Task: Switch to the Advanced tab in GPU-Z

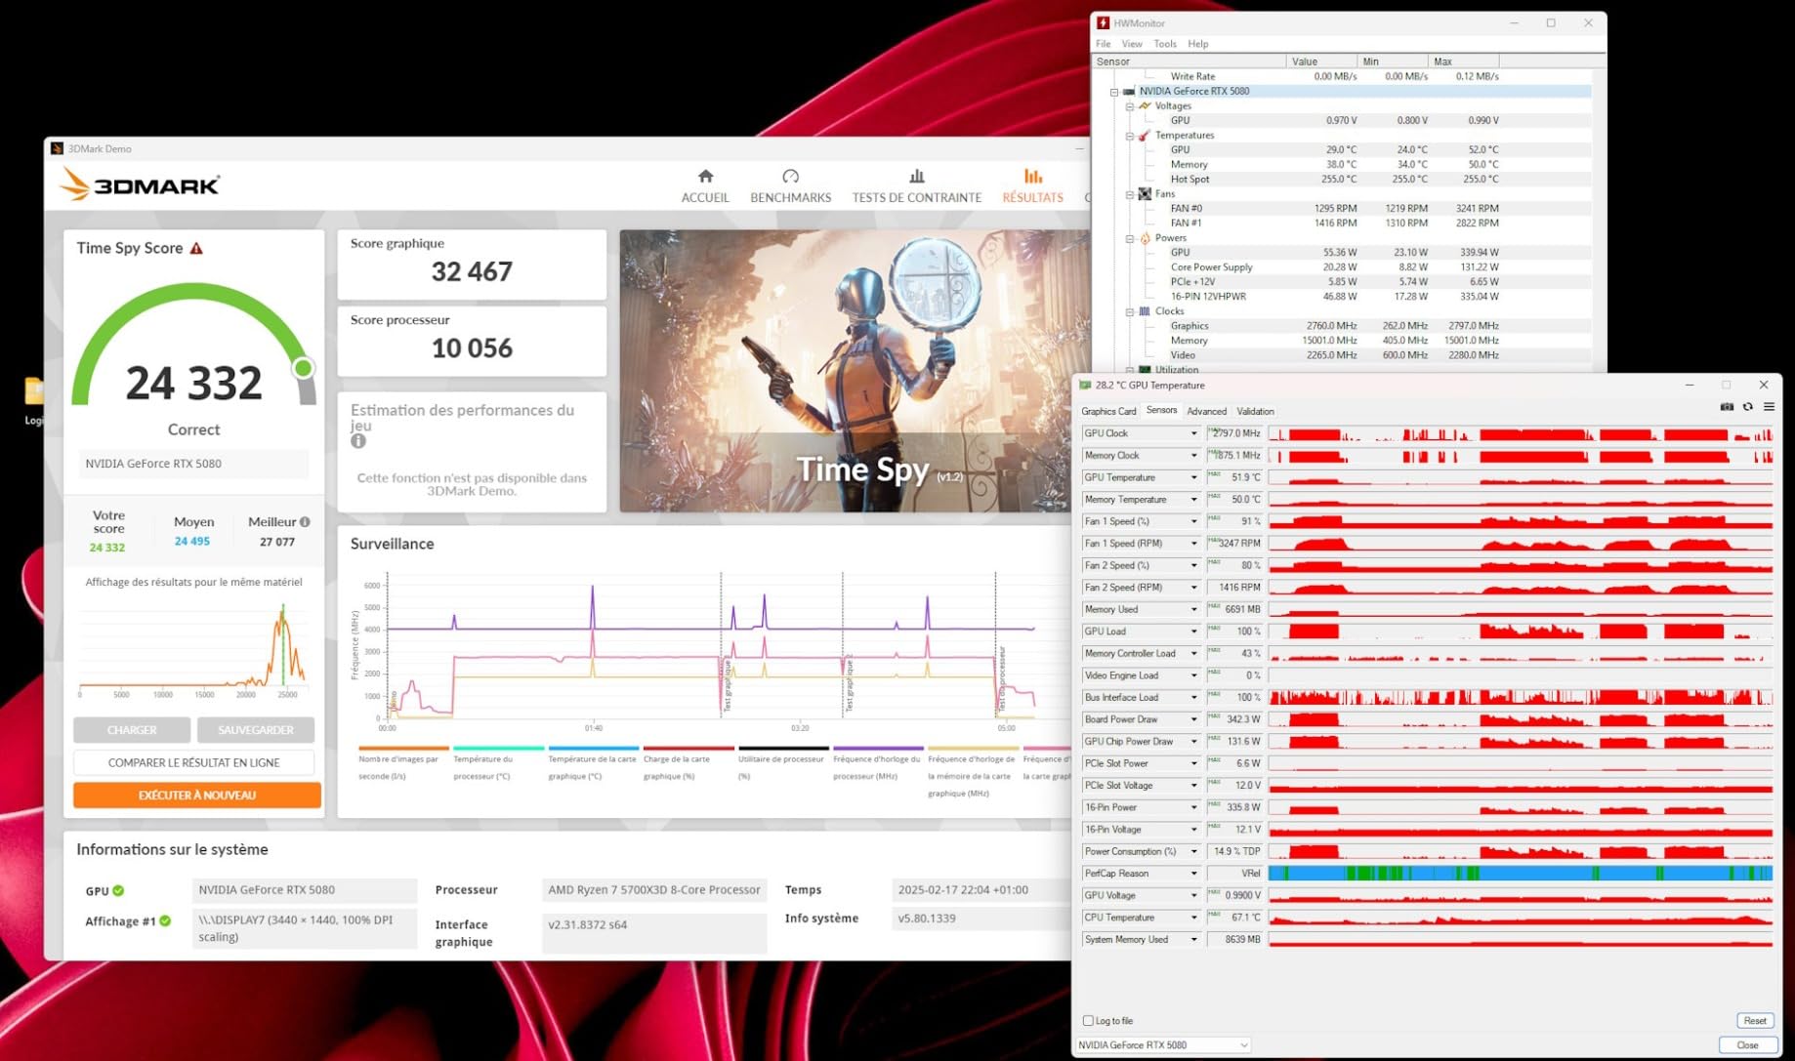Action: [x=1207, y=412]
